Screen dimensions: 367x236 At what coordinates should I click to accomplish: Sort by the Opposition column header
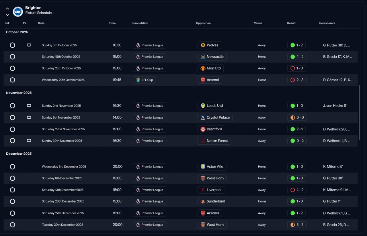click(x=203, y=23)
